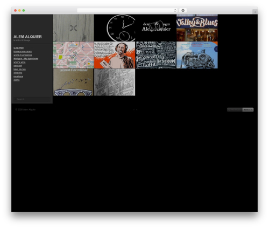
Task: Open the bridge with birds thumbnail
Action: (x=73, y=82)
